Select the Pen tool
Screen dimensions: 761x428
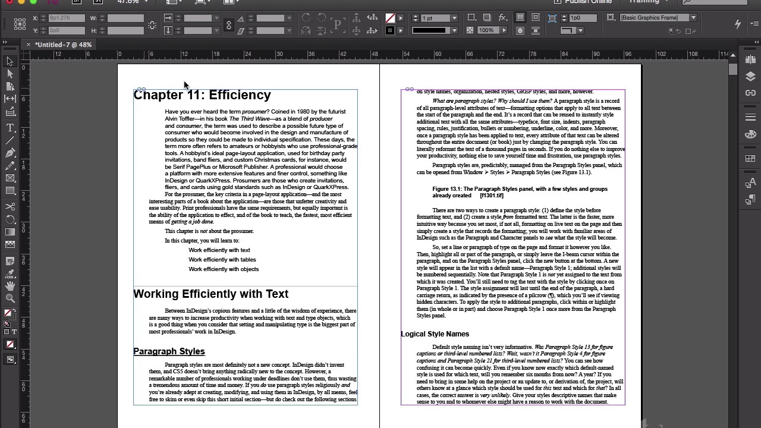(x=10, y=153)
